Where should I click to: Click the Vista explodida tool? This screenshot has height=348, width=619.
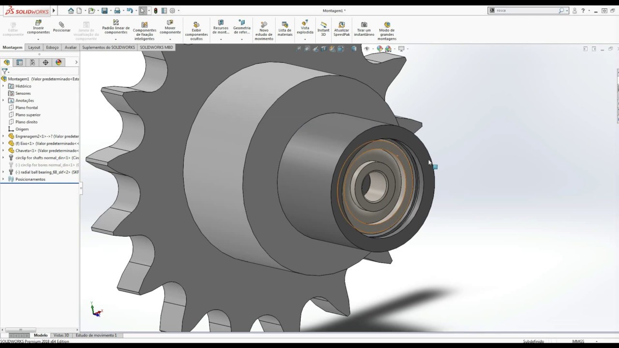click(305, 28)
